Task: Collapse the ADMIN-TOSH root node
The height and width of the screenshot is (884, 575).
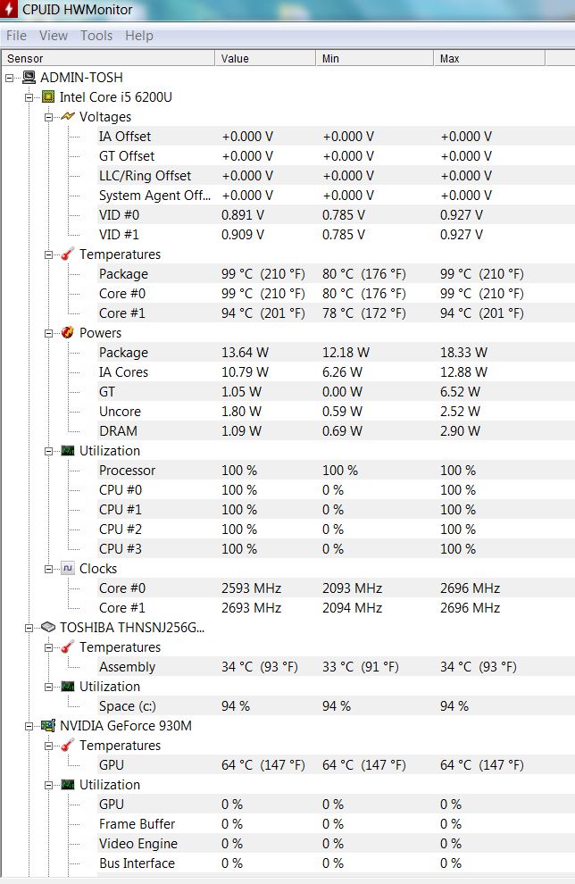Action: pyautogui.click(x=10, y=78)
